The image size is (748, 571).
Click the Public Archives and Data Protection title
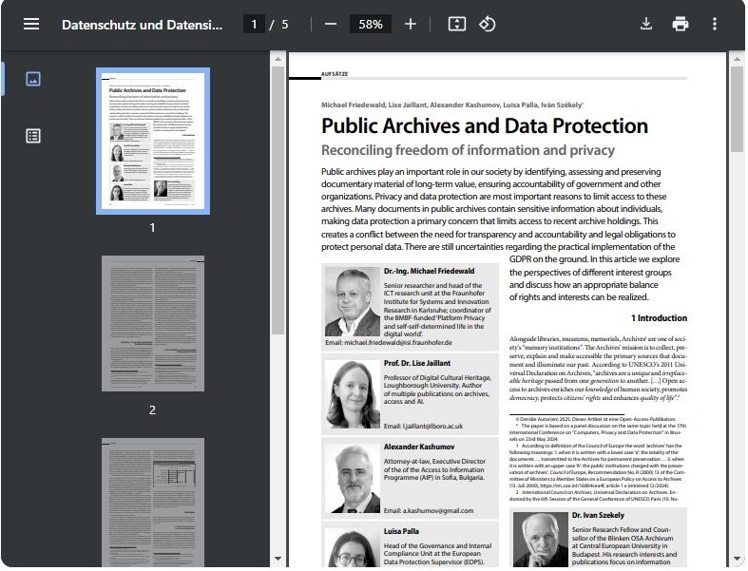(484, 126)
